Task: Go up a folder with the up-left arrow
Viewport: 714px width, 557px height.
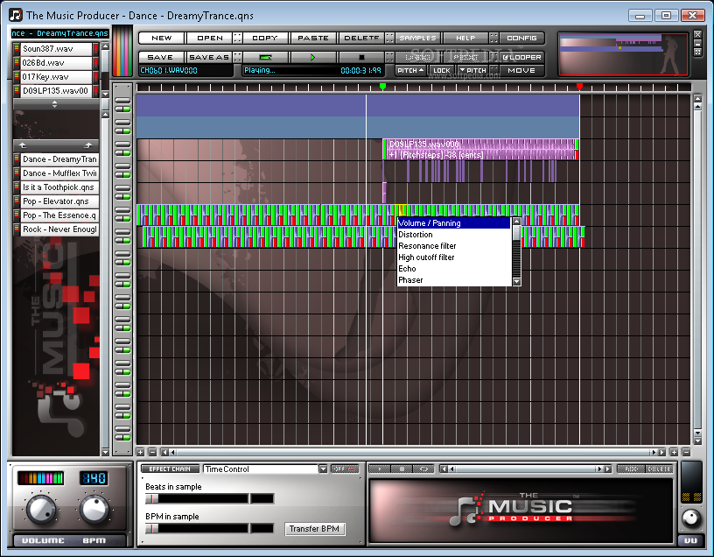Action: (x=23, y=145)
